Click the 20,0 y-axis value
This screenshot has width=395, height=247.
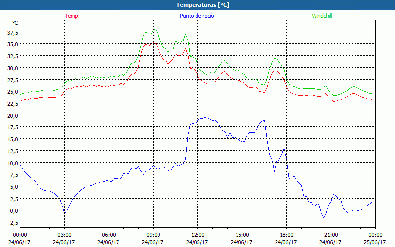[x=13, y=115]
